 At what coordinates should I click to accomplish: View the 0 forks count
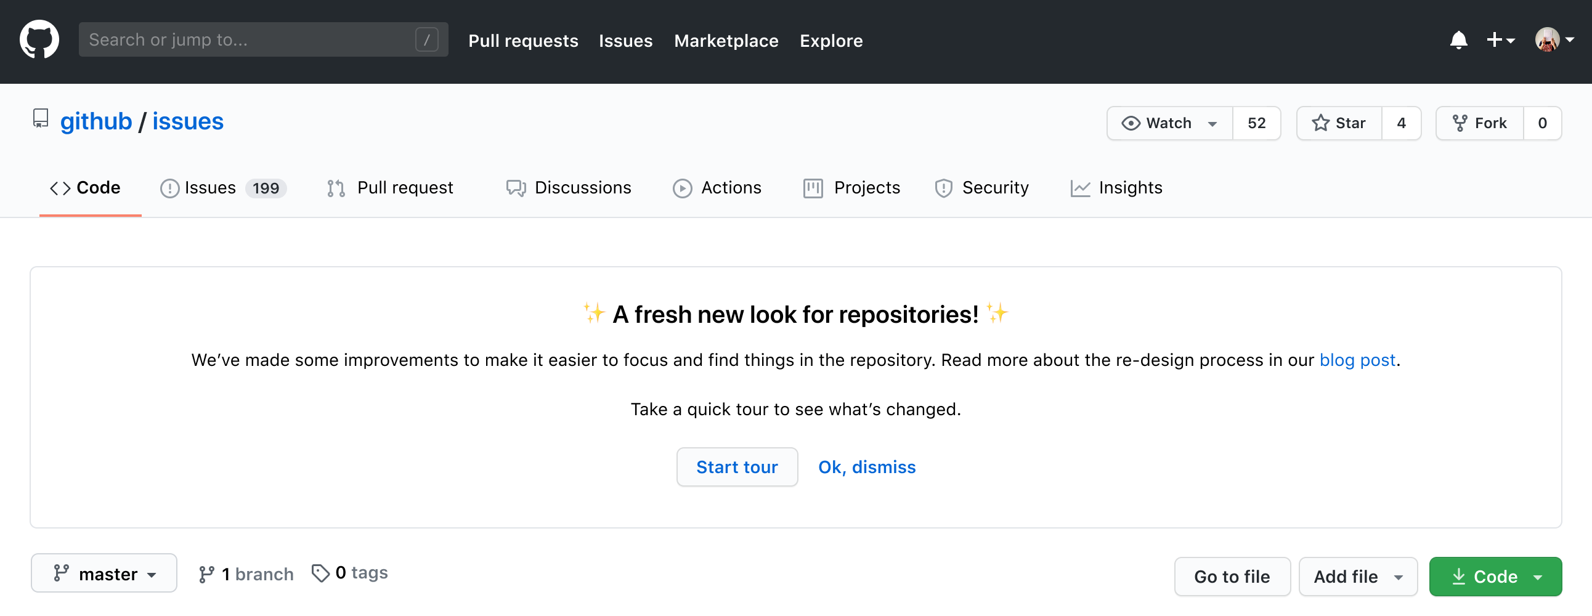point(1542,124)
